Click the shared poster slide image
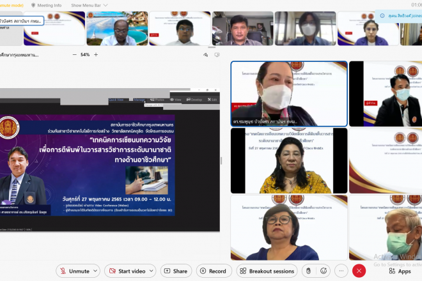422x281 pixels. click(x=88, y=165)
